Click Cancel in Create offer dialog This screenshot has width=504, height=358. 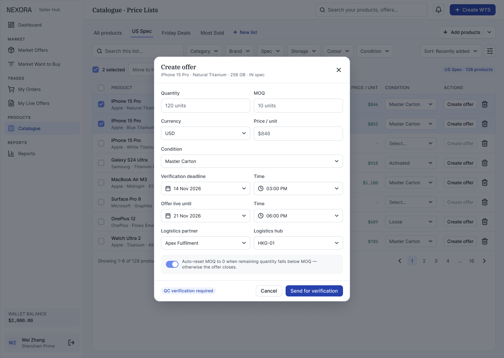pos(269,291)
